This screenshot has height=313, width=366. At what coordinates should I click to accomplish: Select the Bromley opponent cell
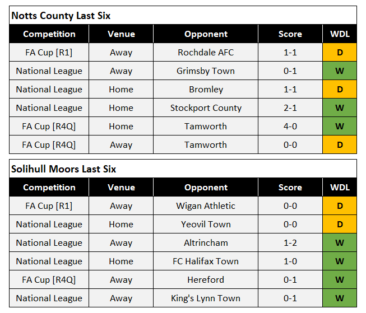click(x=206, y=90)
